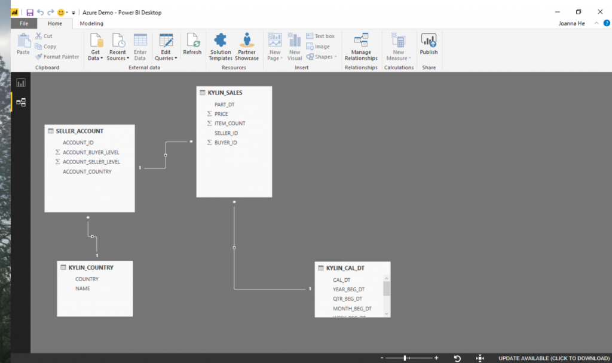This screenshot has height=363, width=612.
Task: Click the Redo arrow in title bar
Action: [x=50, y=13]
